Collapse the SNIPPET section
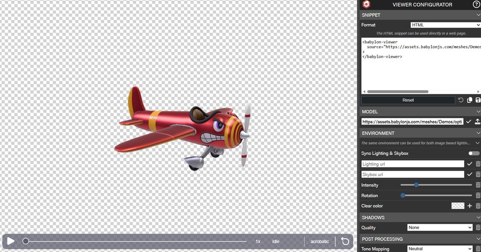The width and height of the screenshot is (481, 252). 478,15
